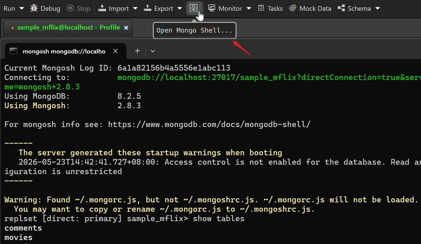
Task: Click the Debug bug icon
Action: click(34, 8)
